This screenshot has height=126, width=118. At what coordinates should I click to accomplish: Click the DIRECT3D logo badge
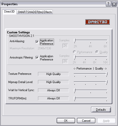tap(97, 22)
